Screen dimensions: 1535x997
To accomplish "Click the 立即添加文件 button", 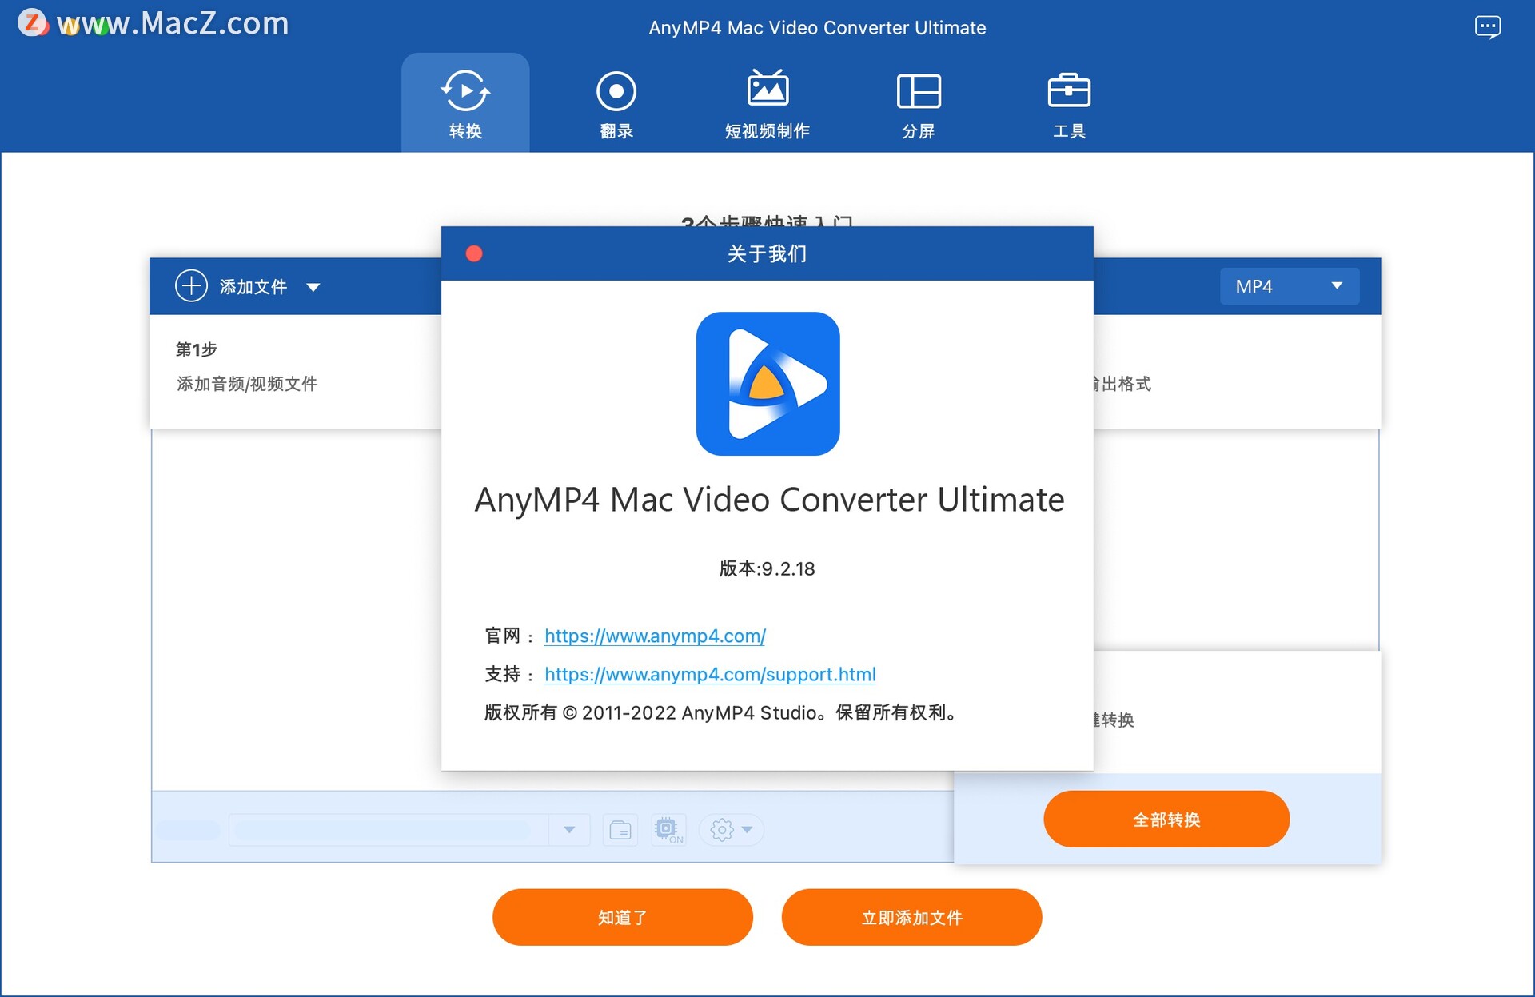I will (x=911, y=917).
